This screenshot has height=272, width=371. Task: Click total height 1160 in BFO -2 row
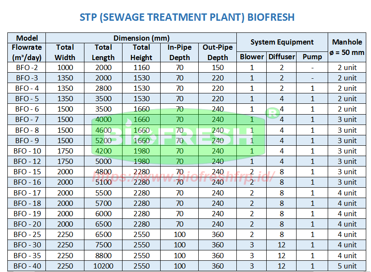click(141, 67)
